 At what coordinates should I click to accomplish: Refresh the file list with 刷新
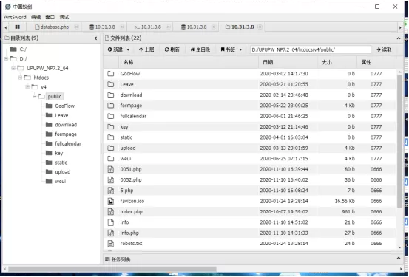(172, 49)
